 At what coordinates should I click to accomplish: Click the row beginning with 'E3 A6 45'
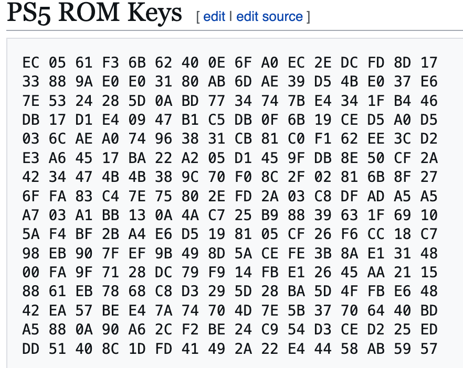229,158
